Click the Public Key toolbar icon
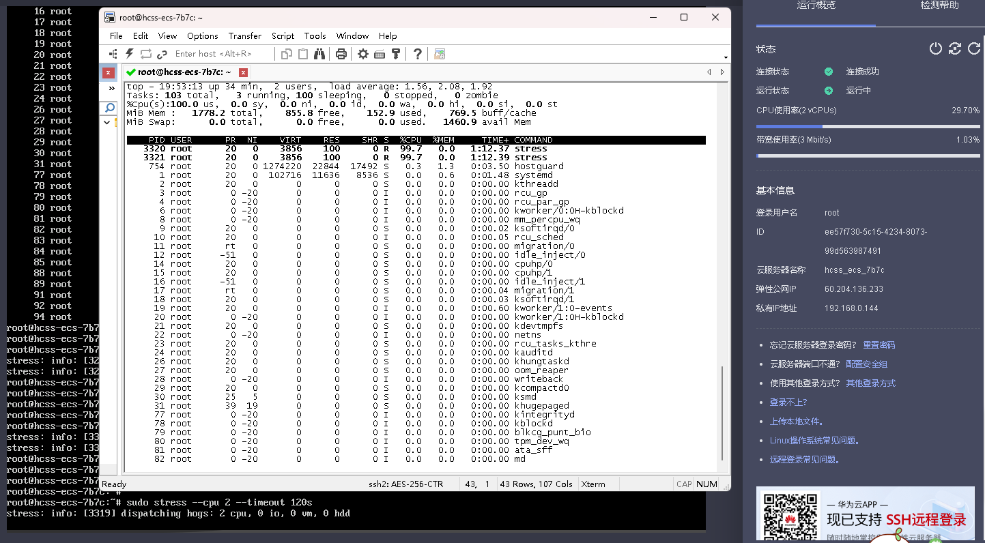The width and height of the screenshot is (985, 543). (396, 54)
